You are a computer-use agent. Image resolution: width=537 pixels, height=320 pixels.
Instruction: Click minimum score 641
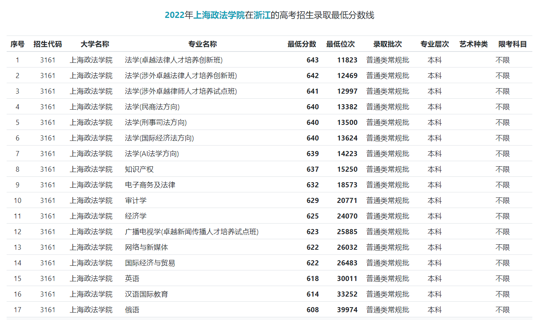[313, 91]
